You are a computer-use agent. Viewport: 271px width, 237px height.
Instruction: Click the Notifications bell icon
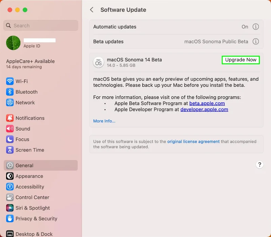(10, 118)
